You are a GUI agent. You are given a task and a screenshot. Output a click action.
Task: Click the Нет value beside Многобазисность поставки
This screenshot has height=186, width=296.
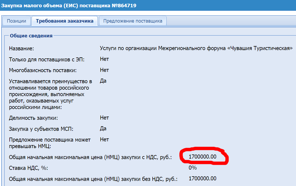tap(104, 70)
